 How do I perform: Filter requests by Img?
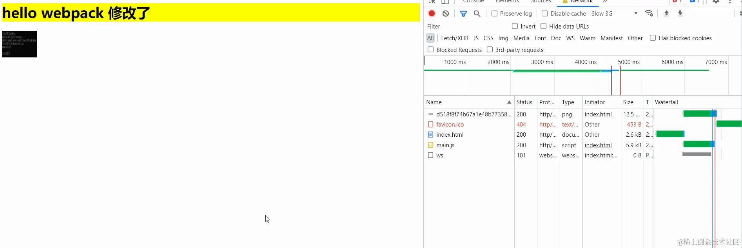click(503, 38)
